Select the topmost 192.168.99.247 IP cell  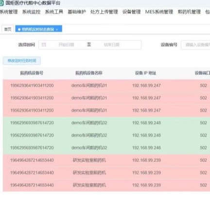tap(146, 86)
